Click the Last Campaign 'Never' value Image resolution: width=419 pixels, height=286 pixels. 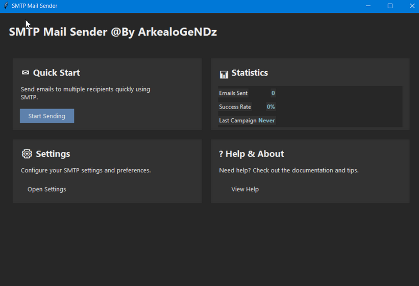point(266,121)
